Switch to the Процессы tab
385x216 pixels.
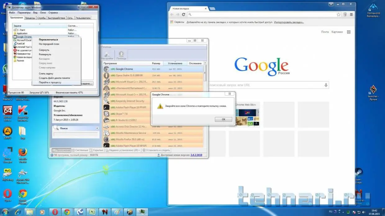[30, 18]
